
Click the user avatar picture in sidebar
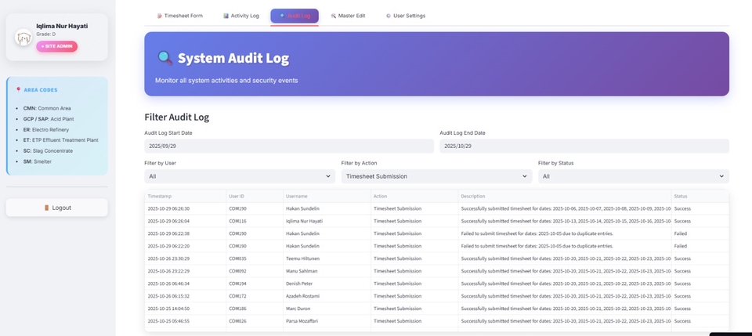tap(23, 37)
